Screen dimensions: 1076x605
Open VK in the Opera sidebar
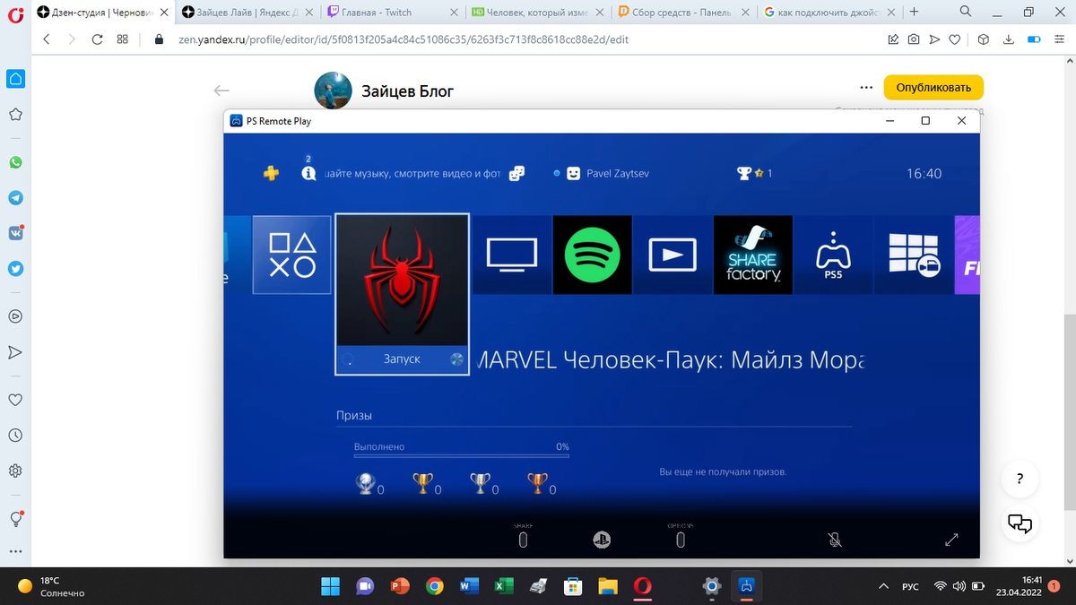pos(15,232)
